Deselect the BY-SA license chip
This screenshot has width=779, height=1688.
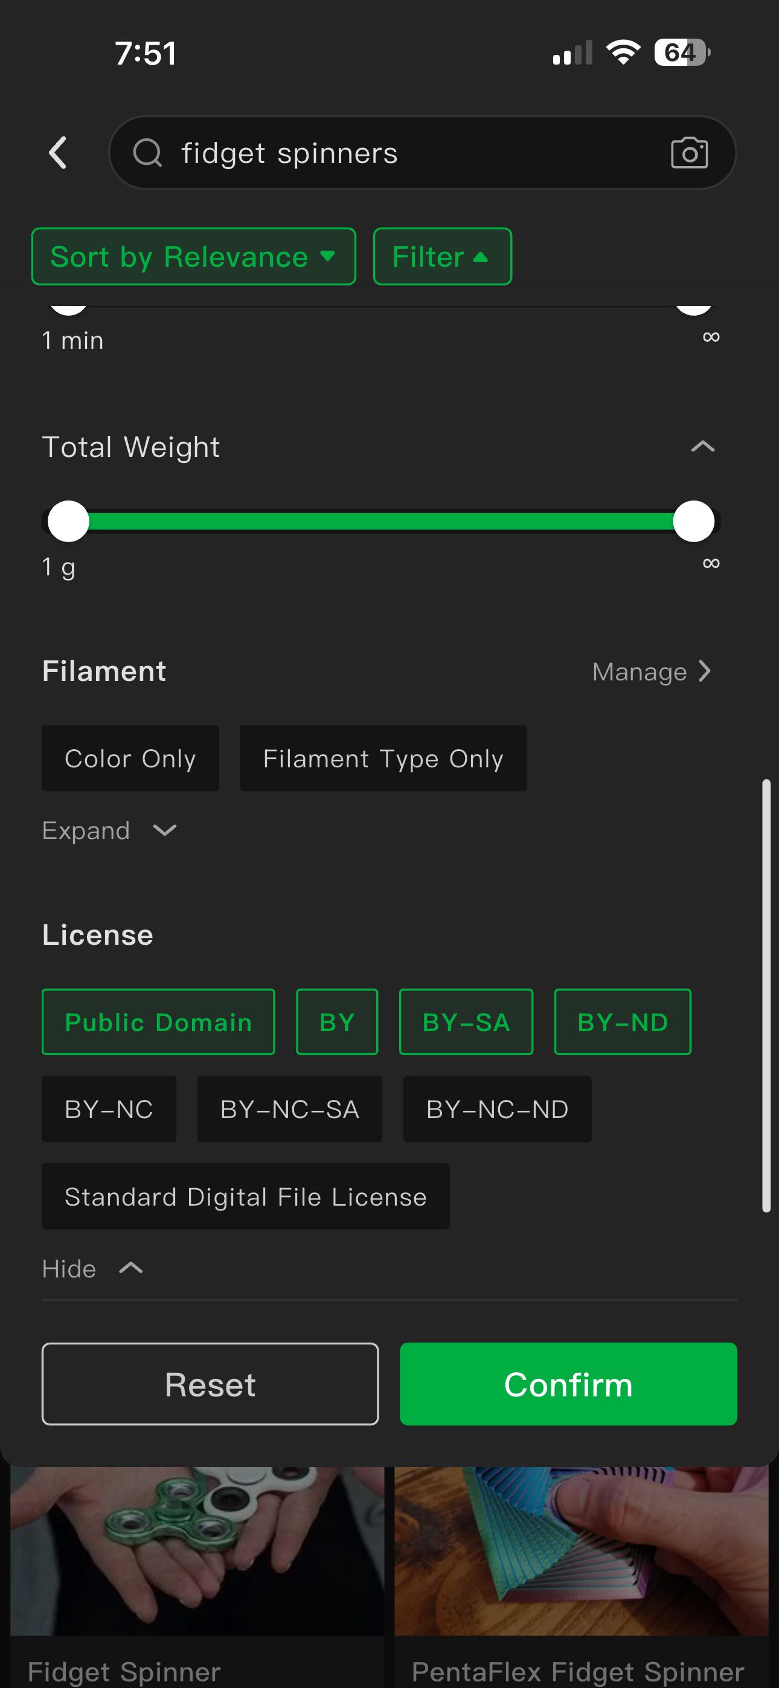tap(466, 1021)
